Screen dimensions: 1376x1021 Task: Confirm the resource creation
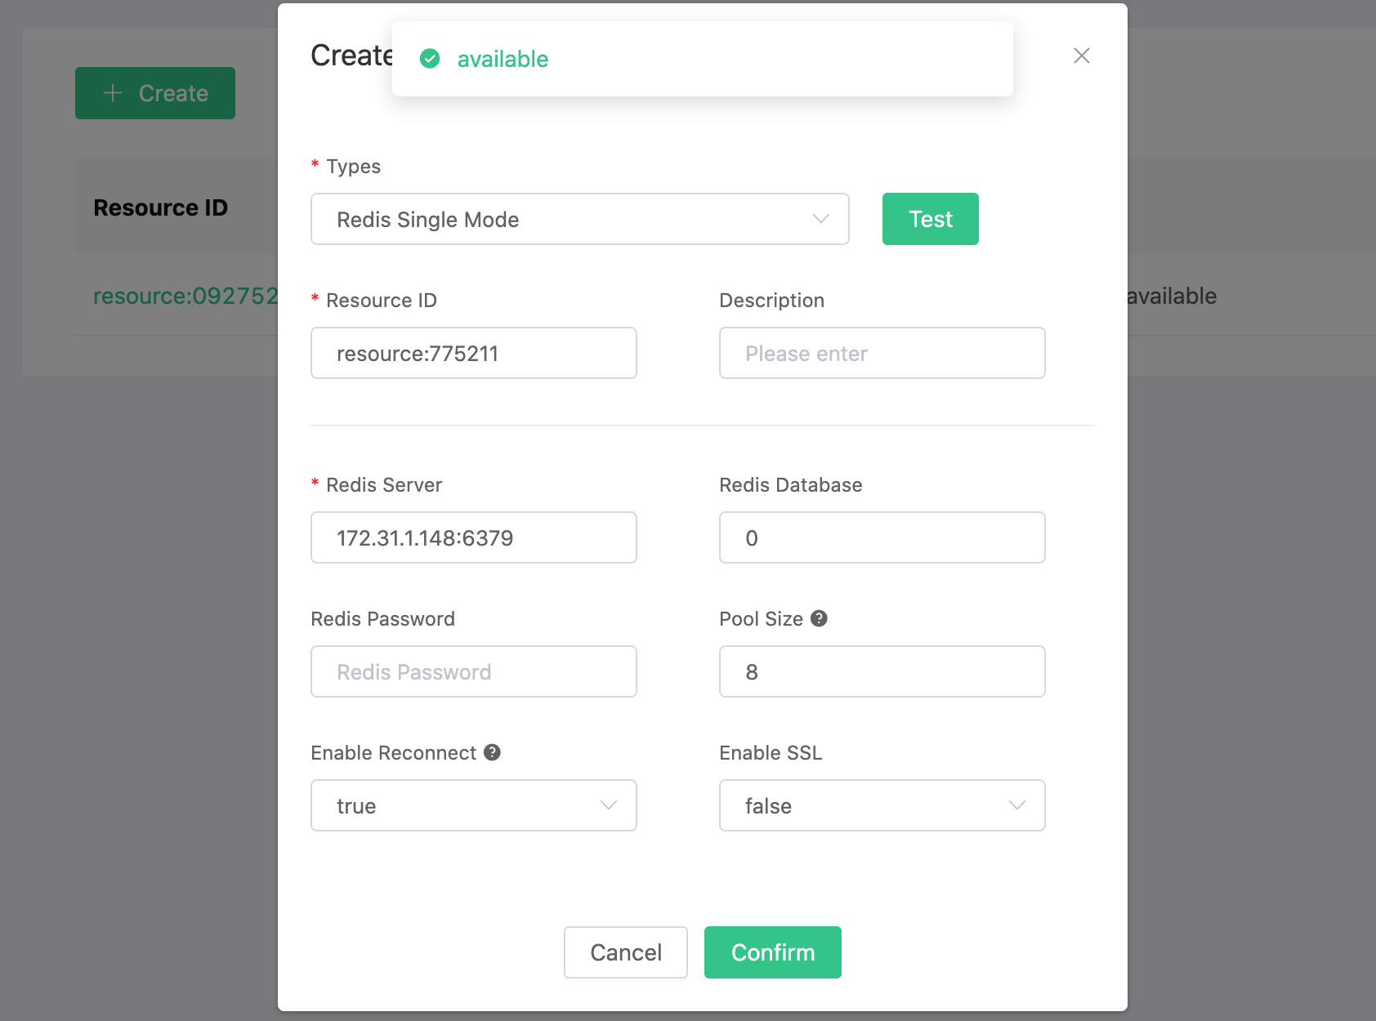click(x=772, y=952)
